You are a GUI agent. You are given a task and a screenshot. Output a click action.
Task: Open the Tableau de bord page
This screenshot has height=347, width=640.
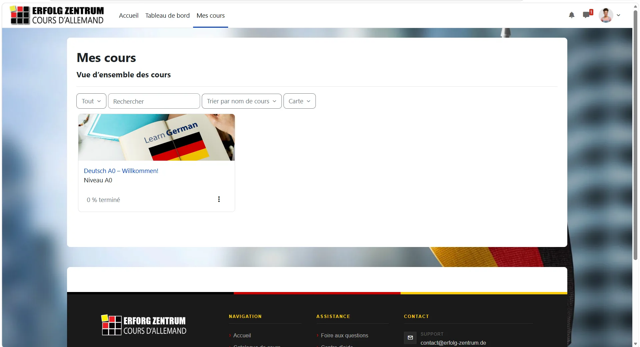(x=167, y=16)
